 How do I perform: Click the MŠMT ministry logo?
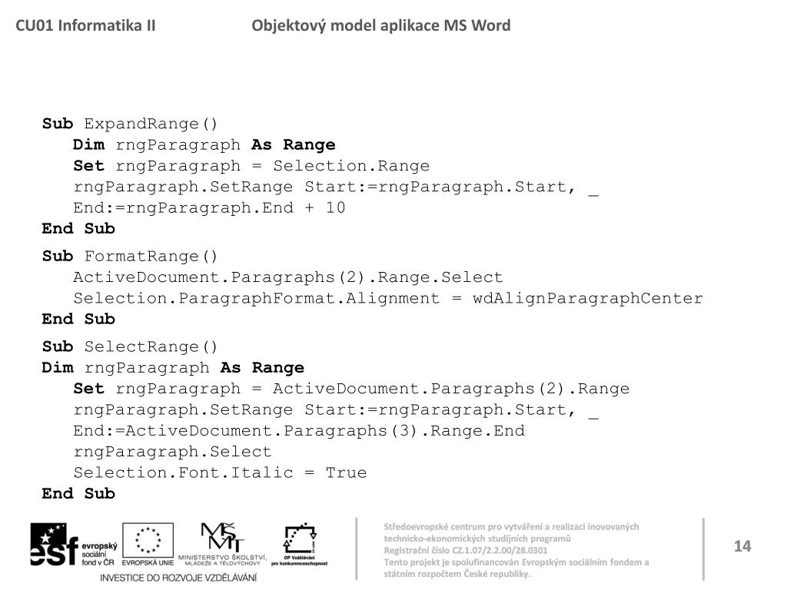[222, 545]
